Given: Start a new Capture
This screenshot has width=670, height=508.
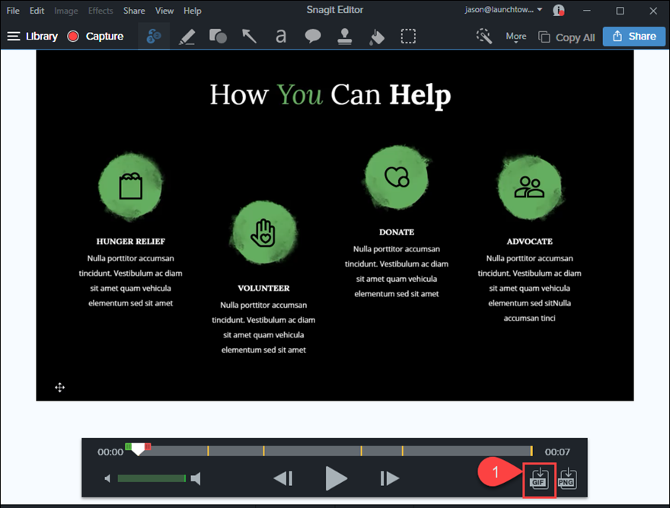Looking at the screenshot, I should [95, 36].
